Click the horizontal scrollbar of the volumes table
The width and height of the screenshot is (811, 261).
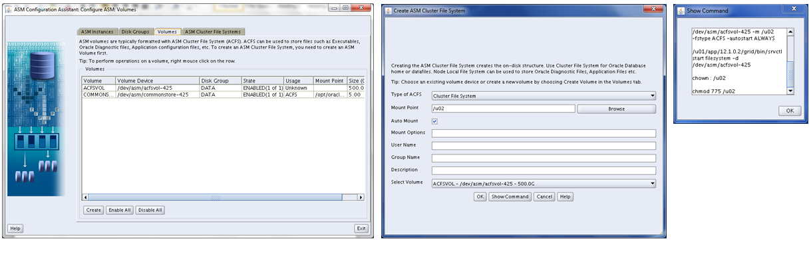point(224,198)
